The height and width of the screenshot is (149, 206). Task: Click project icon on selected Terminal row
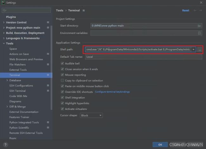[48, 75]
